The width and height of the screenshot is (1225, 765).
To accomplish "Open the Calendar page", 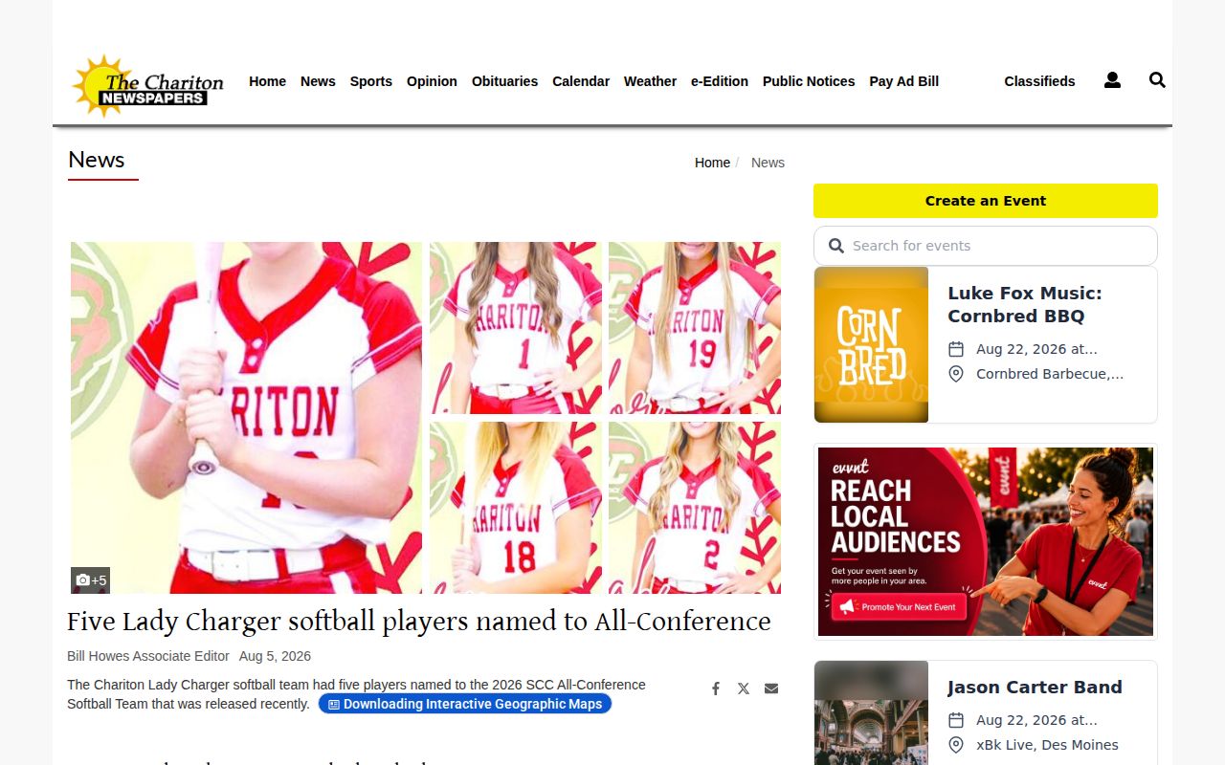I will pyautogui.click(x=581, y=81).
